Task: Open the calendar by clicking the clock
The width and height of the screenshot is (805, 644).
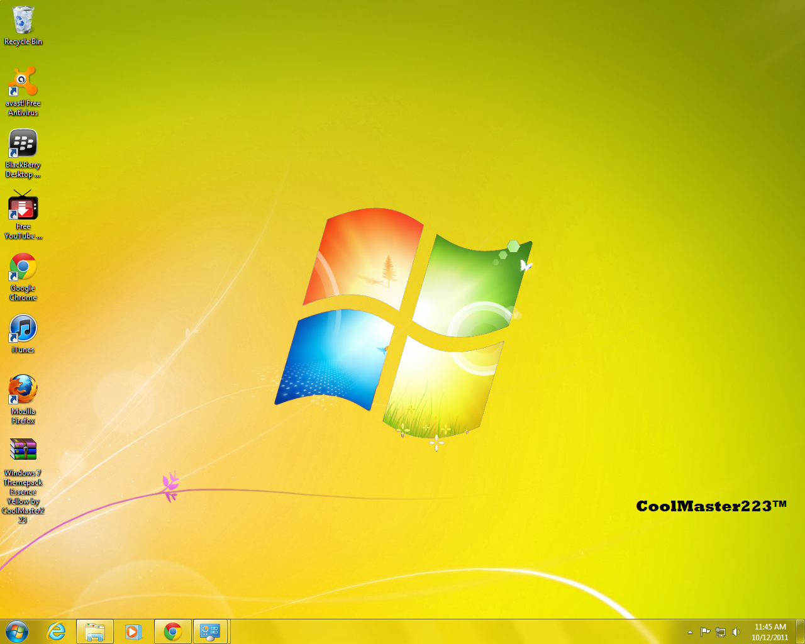Action: (769, 631)
